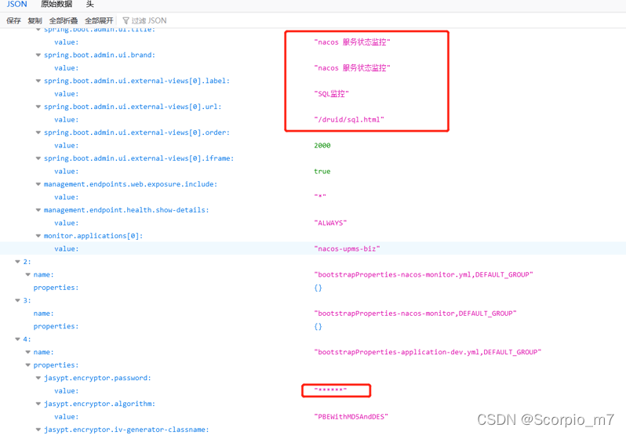Select bootstrapProperties-nacos-monitor.yml,DEFAULT_GROUP value

424,274
